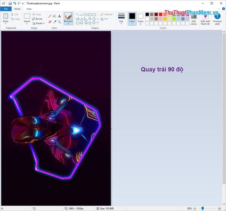Switch to the View tab

click(x=29, y=9)
